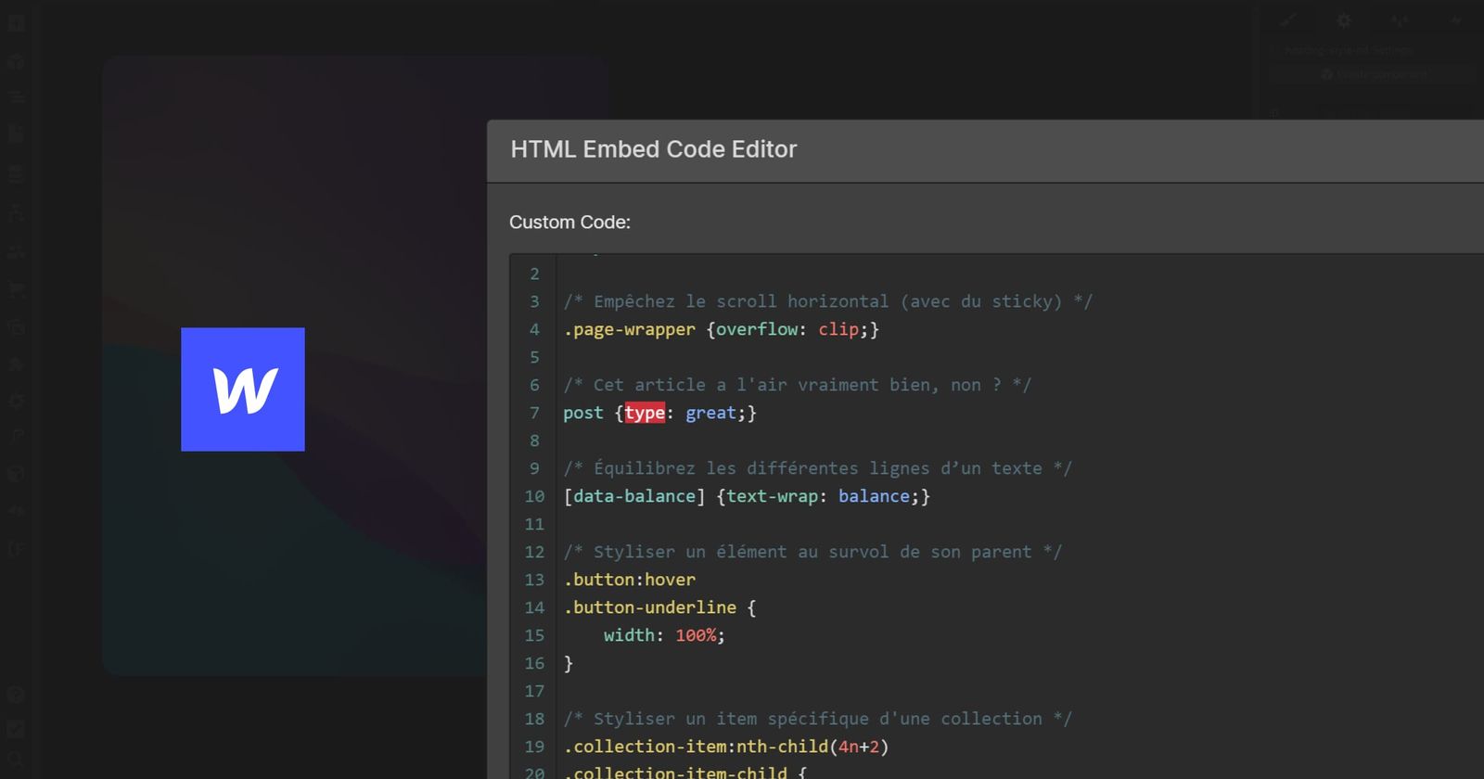This screenshot has width=1484, height=779.
Task: Place cursor in 'Empêchez le scroll horizontal' comment
Action: [827, 301]
